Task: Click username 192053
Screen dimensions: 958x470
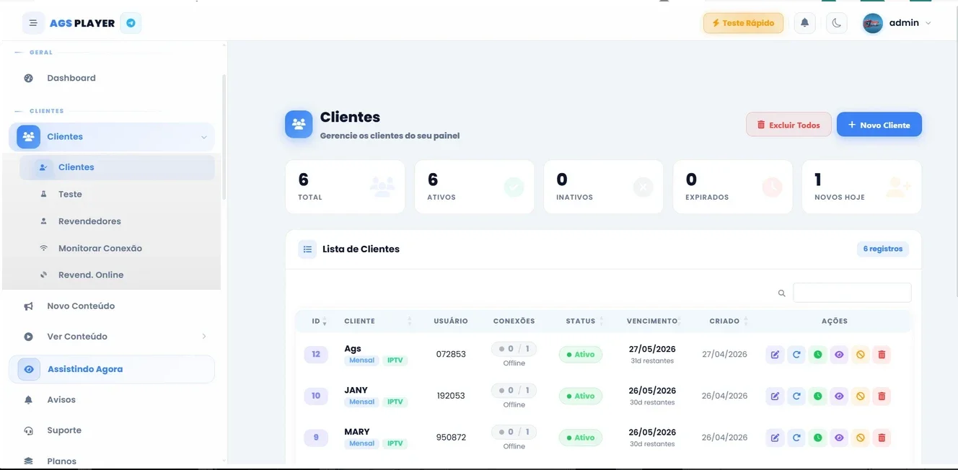Action: click(451, 396)
